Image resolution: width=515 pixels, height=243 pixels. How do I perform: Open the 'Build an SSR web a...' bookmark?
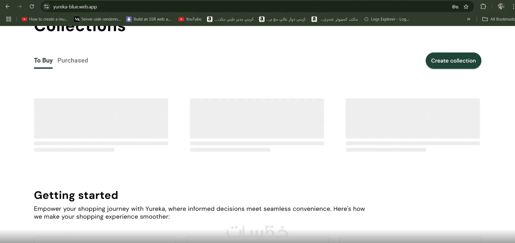[x=149, y=19]
